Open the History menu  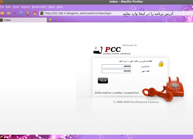pyautogui.click(x=25, y=7)
